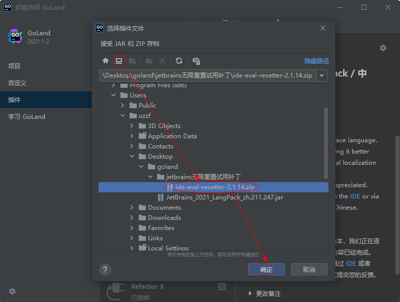The width and height of the screenshot is (400, 302).
Task: Click the project directory toolbar icon
Action: point(132,61)
